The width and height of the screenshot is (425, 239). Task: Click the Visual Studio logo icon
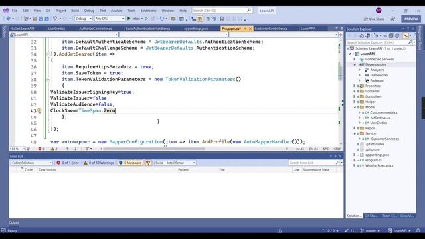click(x=6, y=11)
